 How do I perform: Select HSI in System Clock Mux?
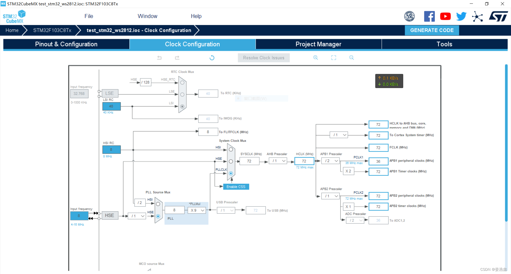pyautogui.click(x=231, y=150)
